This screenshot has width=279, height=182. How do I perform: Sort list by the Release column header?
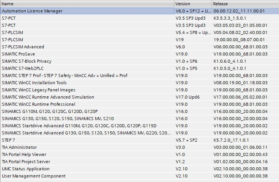(246, 4)
